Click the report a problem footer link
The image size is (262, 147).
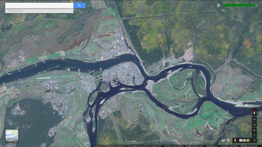[229, 146]
